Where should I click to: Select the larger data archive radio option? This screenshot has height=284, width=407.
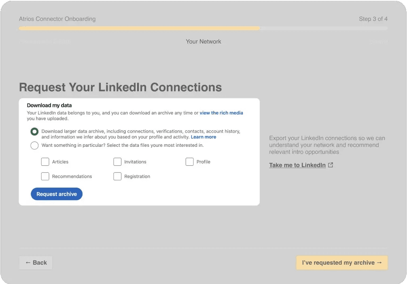coord(34,132)
